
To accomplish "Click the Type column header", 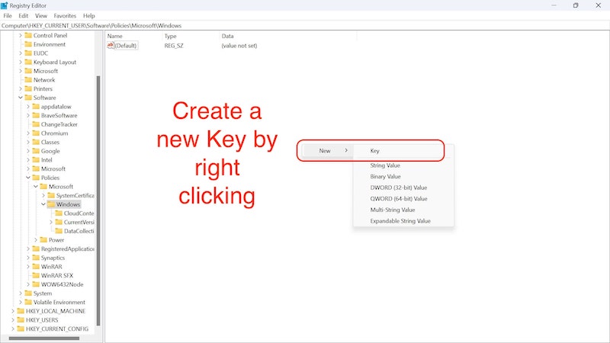I will 170,36.
